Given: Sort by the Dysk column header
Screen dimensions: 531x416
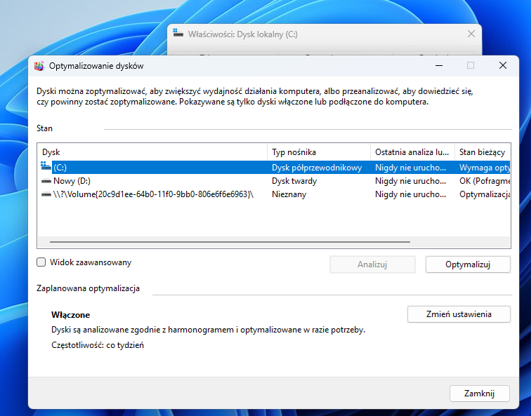Looking at the screenshot, I should click(152, 152).
